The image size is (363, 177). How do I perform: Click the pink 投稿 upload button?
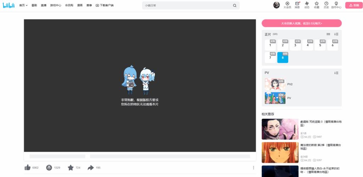pos(354,5)
